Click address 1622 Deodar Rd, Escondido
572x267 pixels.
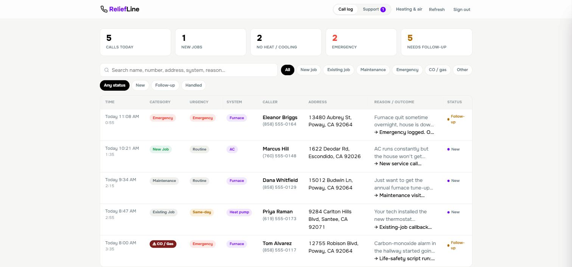click(x=334, y=152)
